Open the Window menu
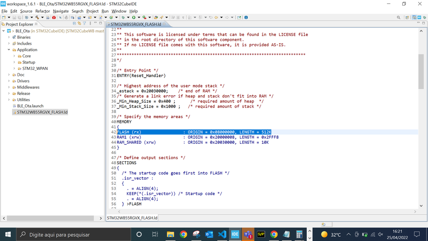The height and width of the screenshot is (241, 428). click(119, 11)
